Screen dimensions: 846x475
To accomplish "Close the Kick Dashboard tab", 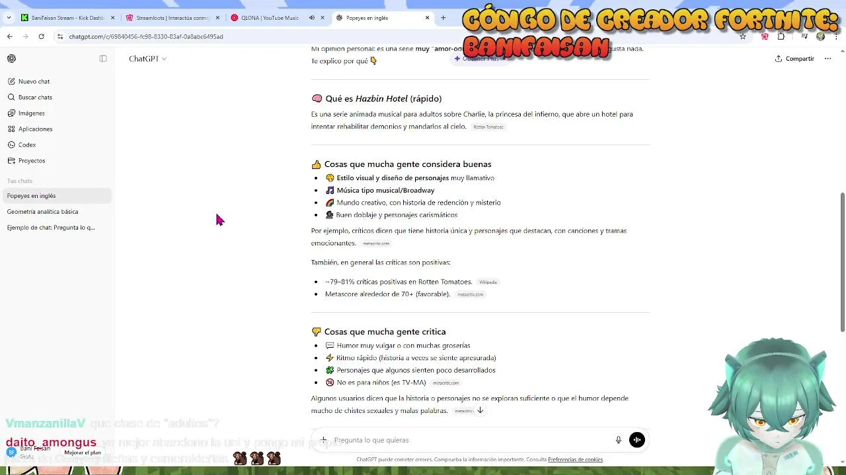I will (x=112, y=18).
